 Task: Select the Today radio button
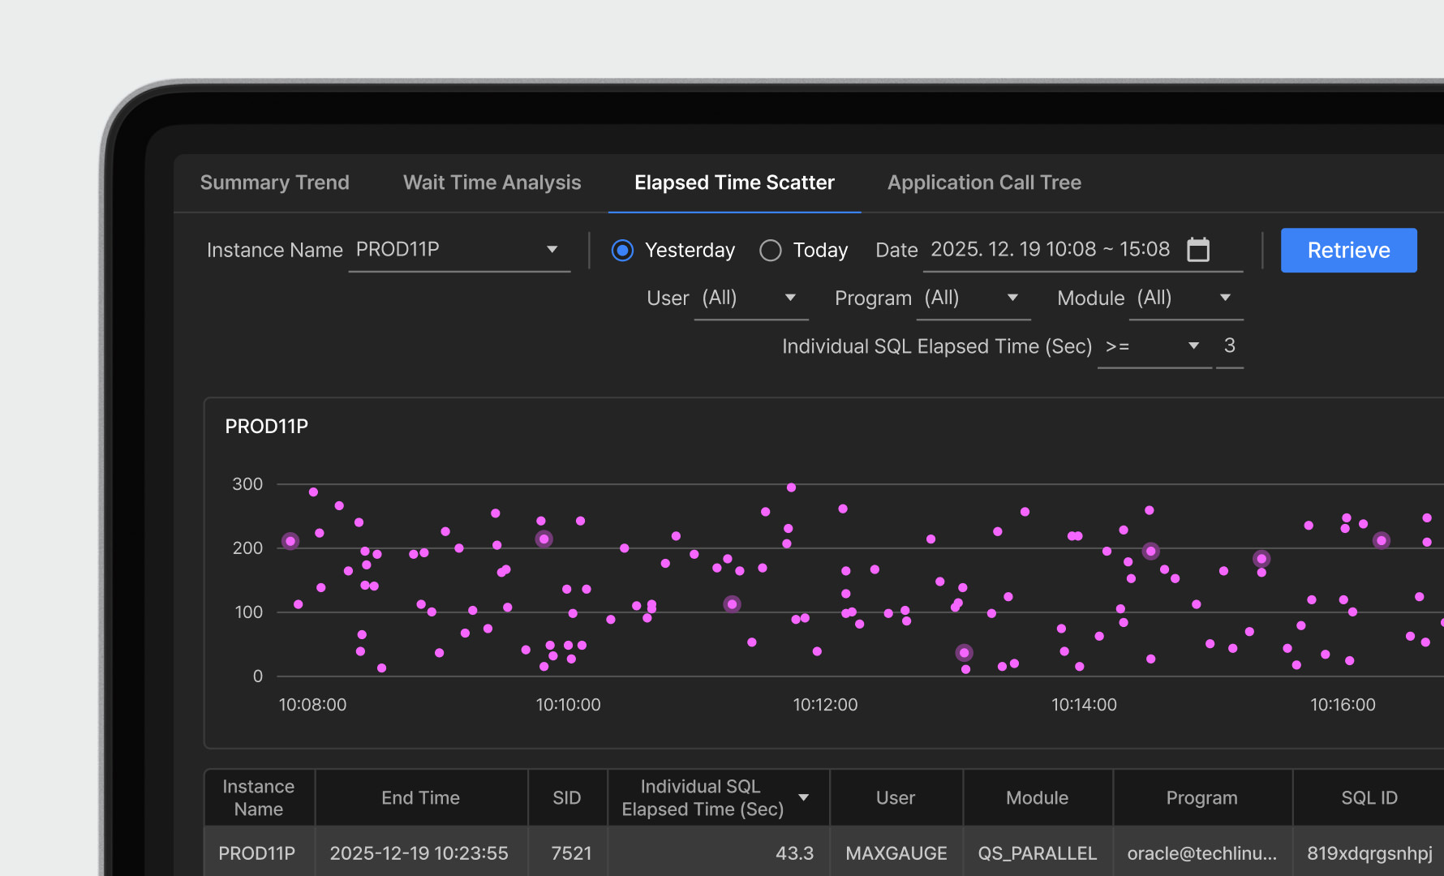(771, 250)
